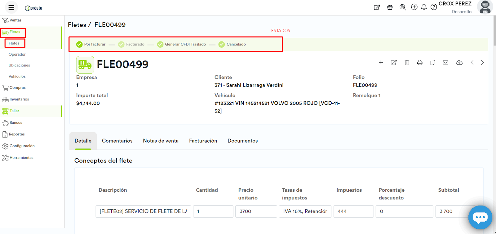Add a new record with plus icon
The image size is (496, 234).
coord(381,63)
